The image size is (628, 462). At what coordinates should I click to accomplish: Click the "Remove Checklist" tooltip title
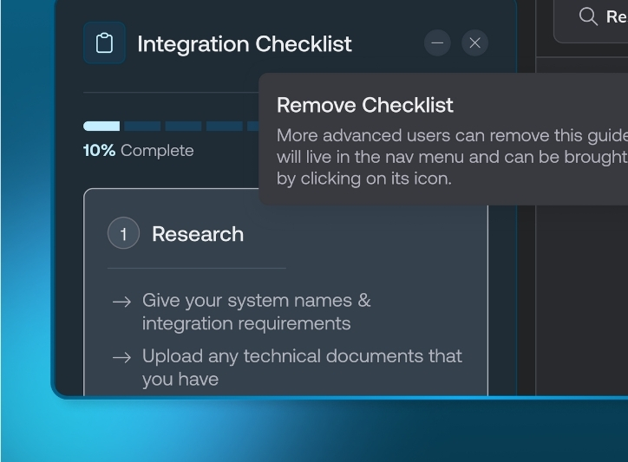[x=365, y=105]
